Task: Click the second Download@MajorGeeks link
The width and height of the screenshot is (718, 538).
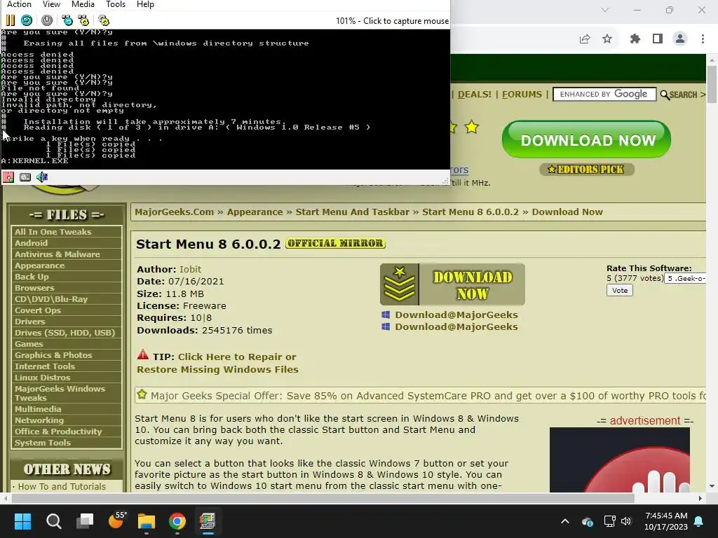Action: (456, 326)
